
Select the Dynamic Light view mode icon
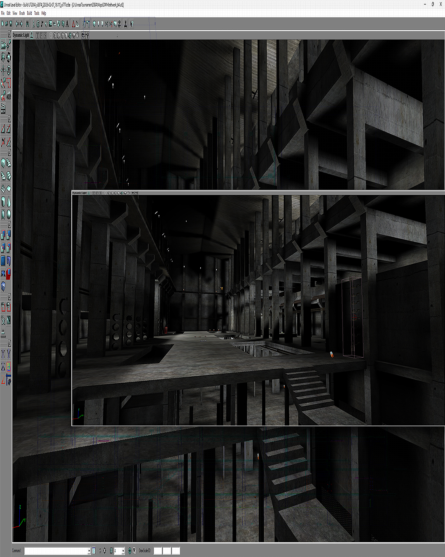point(70,35)
